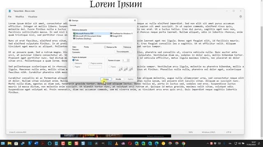Open notification center bell icon

coord(259,143)
